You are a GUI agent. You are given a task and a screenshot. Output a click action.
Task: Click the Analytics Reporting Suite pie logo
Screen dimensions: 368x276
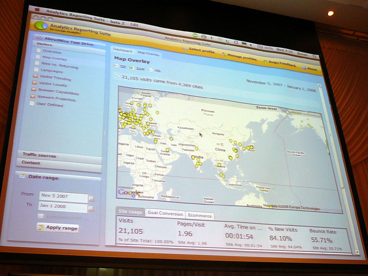pos(41,26)
